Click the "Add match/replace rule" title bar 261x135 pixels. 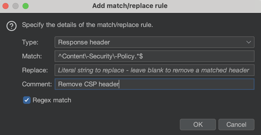point(130,6)
